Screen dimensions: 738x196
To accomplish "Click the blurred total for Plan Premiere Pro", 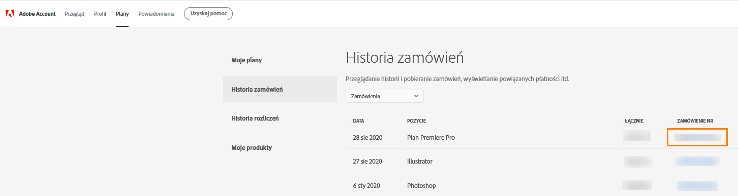I will (637, 136).
